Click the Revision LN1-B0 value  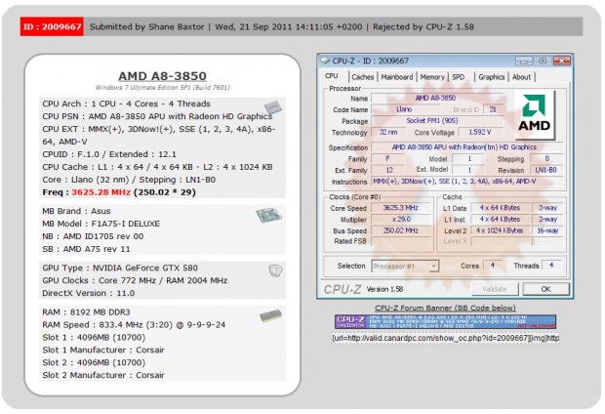(x=546, y=170)
